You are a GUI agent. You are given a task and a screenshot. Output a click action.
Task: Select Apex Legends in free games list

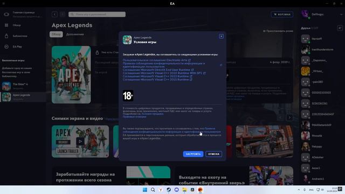tap(23, 97)
